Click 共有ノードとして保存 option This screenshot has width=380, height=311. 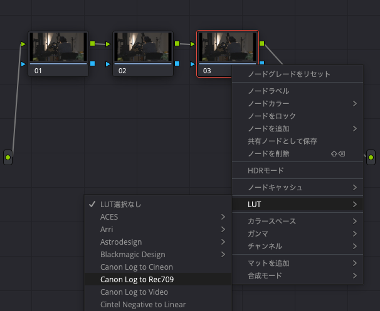point(282,141)
